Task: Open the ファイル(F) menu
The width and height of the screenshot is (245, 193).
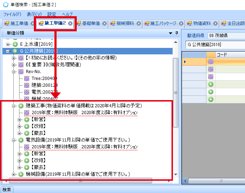Action: pyautogui.click(x=12, y=14)
